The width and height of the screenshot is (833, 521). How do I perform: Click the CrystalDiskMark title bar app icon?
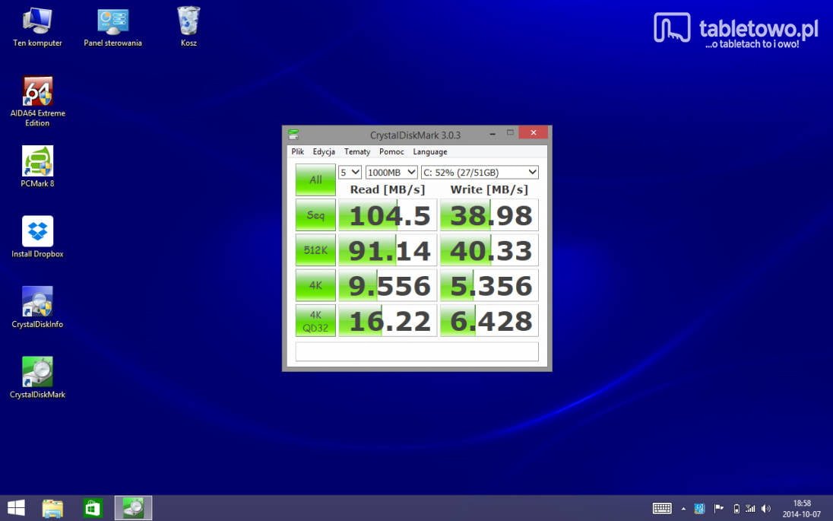click(293, 134)
